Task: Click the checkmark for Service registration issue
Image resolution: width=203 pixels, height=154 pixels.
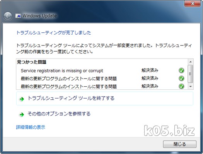Action: [181, 70]
